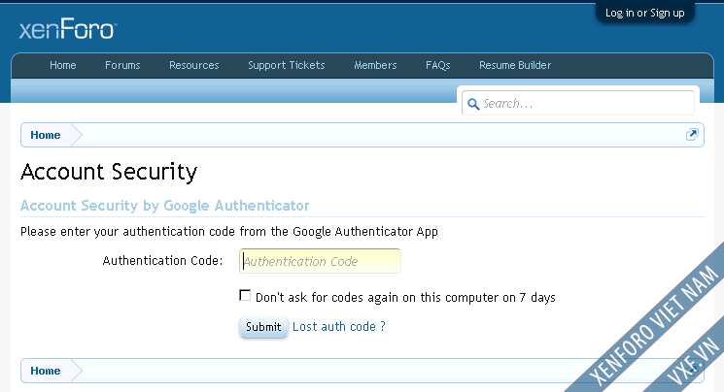The width and height of the screenshot is (724, 392).
Task: Go to the Resources tab
Action: [x=194, y=65]
